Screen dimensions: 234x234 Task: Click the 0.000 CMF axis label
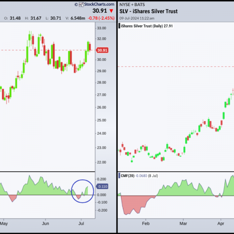[x=102, y=195]
